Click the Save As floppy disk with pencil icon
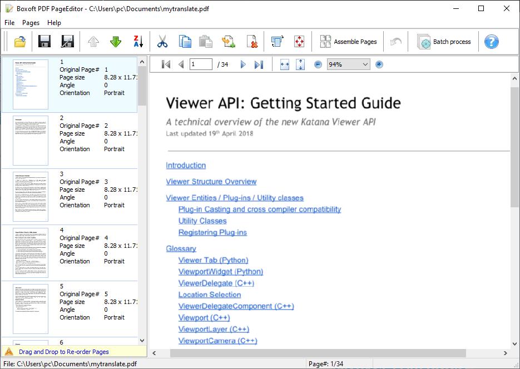The width and height of the screenshot is (520, 369). pyautogui.click(x=67, y=42)
